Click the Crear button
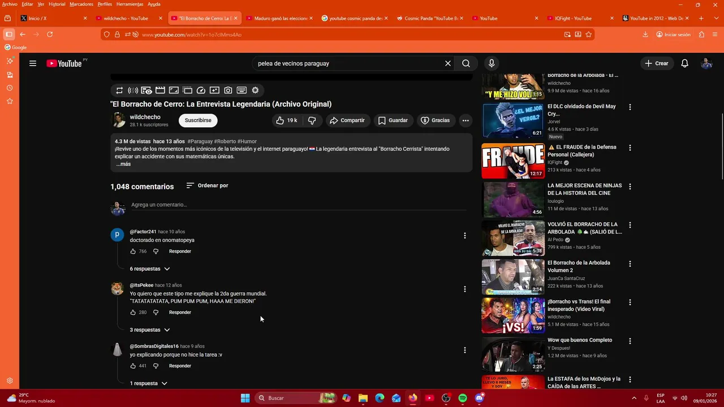 point(657,63)
